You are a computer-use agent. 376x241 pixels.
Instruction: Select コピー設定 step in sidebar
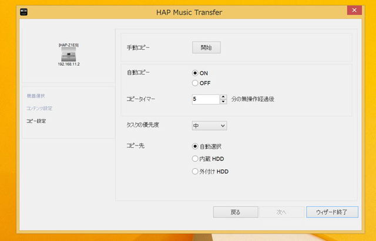pyautogui.click(x=36, y=121)
